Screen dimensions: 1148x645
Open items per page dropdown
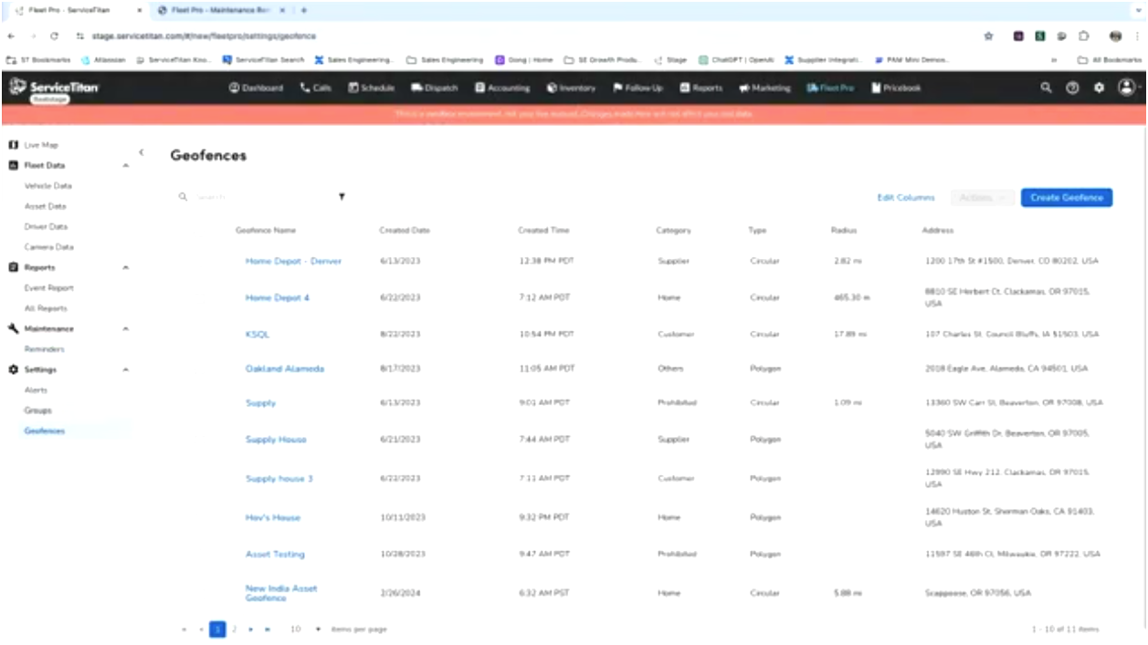click(x=305, y=629)
